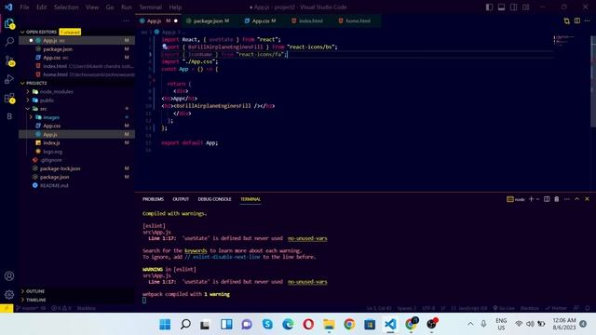The height and width of the screenshot is (335, 596).
Task: Open changes icon in editor toolbar
Action: pos(567,20)
